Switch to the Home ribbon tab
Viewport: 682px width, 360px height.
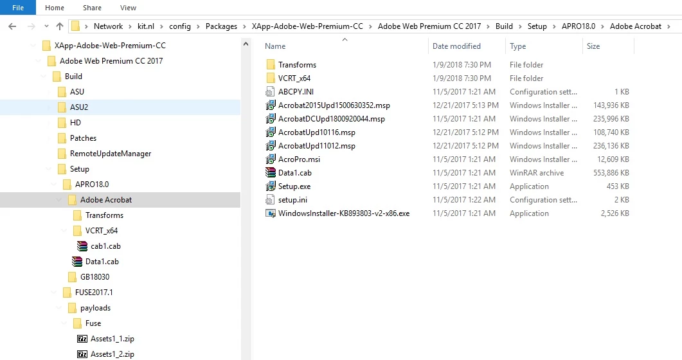[x=55, y=7]
